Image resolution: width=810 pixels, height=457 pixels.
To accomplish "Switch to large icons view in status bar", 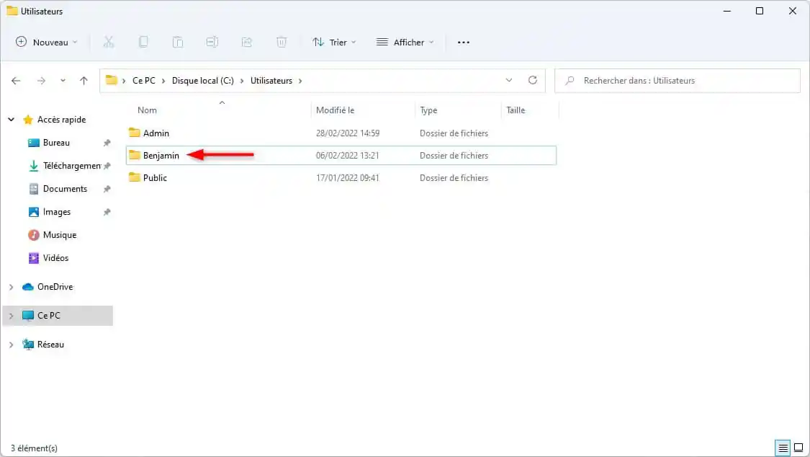I will pos(798,448).
